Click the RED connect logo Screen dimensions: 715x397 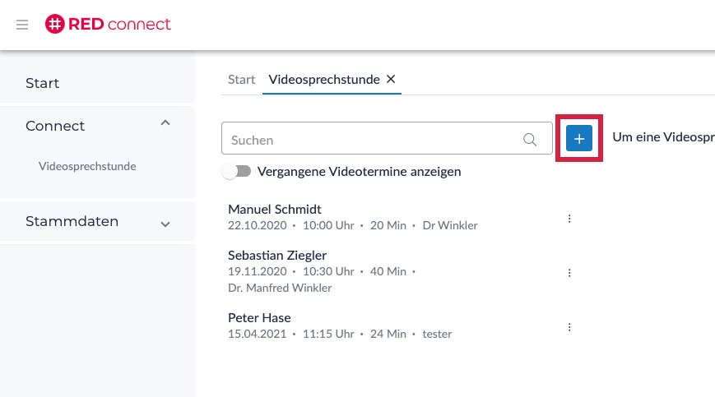click(x=108, y=25)
